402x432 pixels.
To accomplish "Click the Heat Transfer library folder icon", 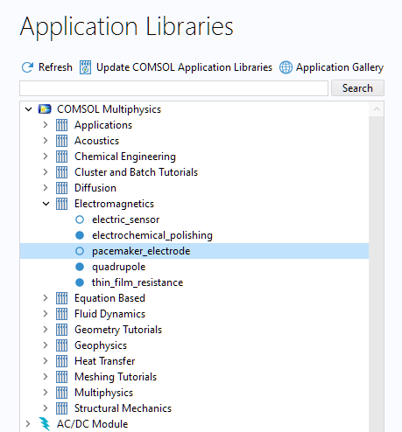I will click(61, 361).
